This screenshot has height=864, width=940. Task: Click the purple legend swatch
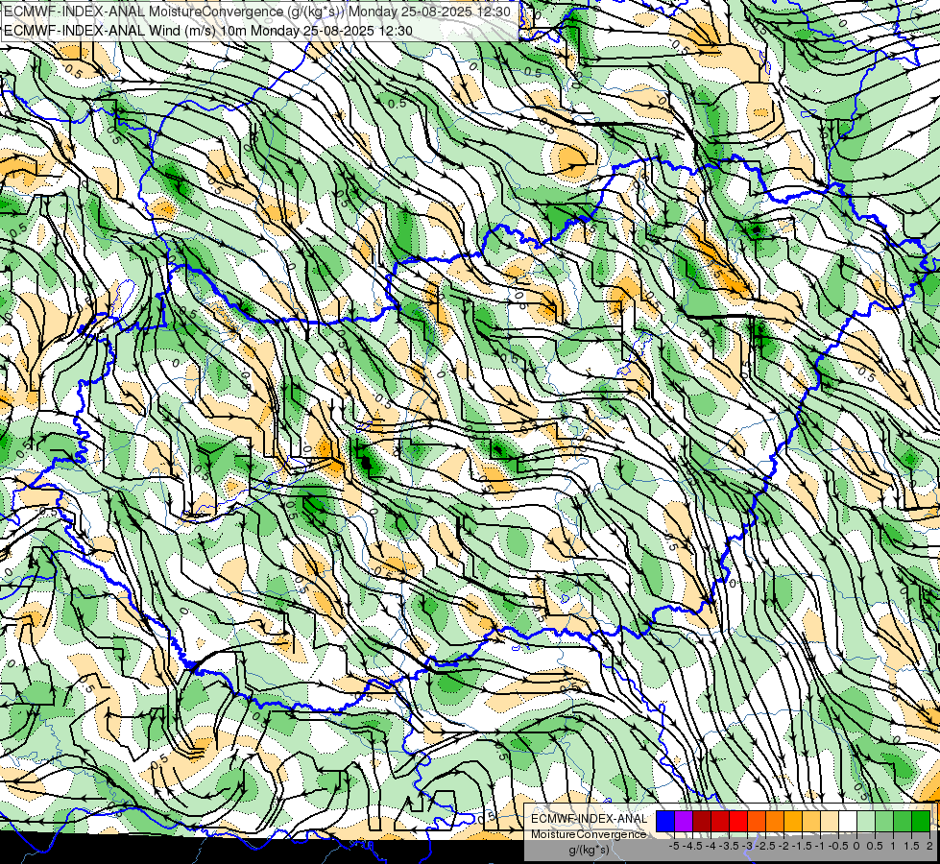coord(684,822)
